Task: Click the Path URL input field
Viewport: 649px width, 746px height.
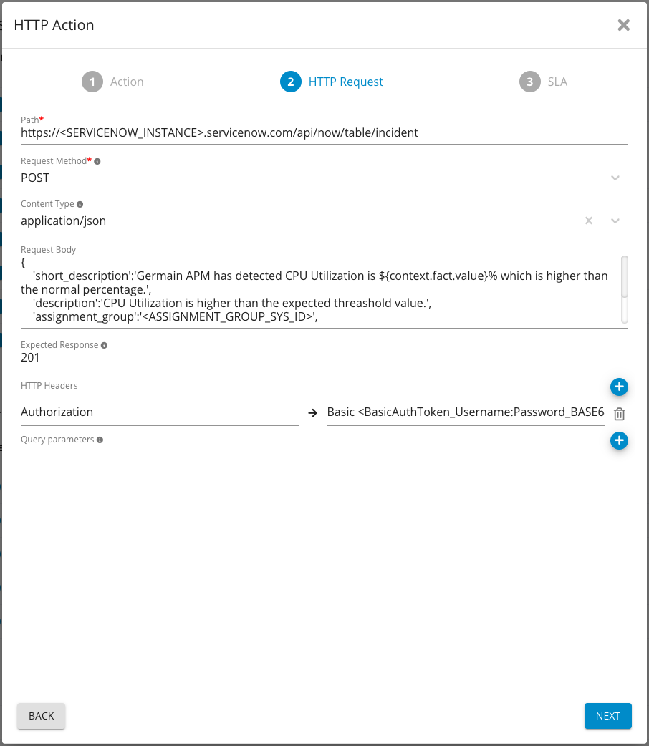Action: tap(324, 132)
